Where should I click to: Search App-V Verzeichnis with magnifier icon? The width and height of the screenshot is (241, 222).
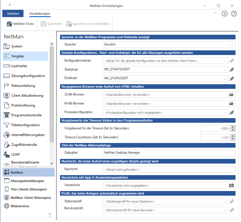click(231, 186)
